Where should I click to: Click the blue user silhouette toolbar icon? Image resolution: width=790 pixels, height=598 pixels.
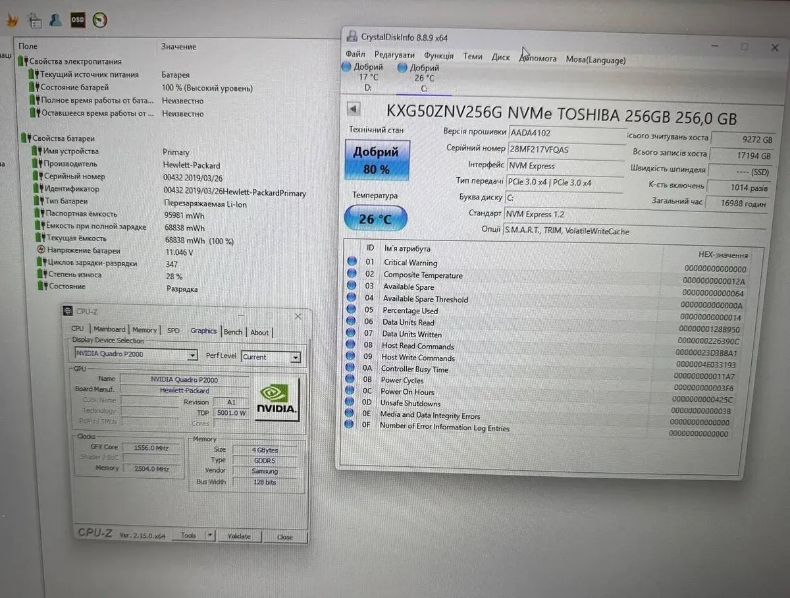56,20
